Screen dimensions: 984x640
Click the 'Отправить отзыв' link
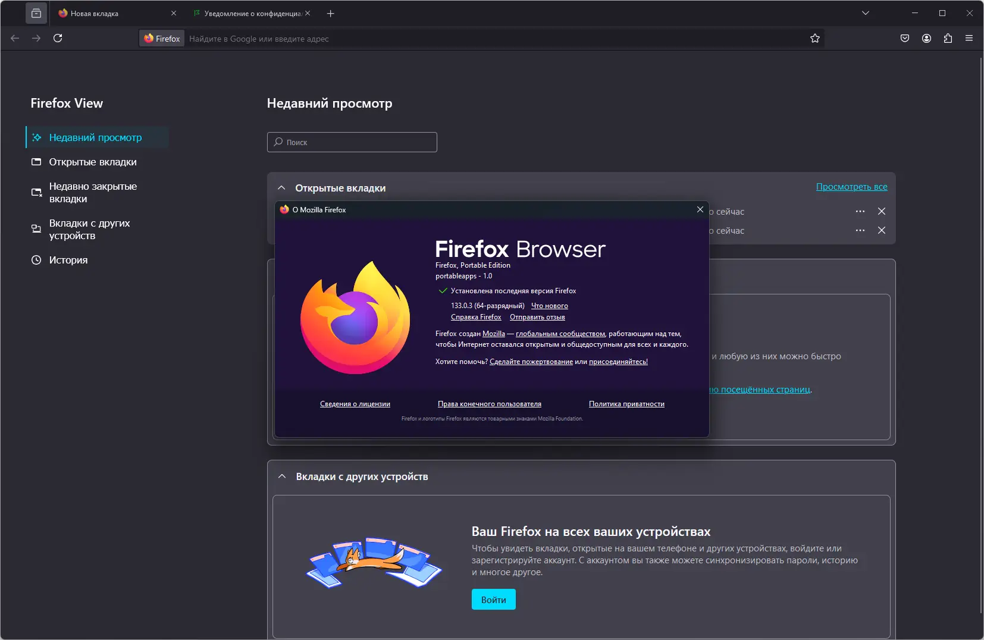[x=537, y=317]
